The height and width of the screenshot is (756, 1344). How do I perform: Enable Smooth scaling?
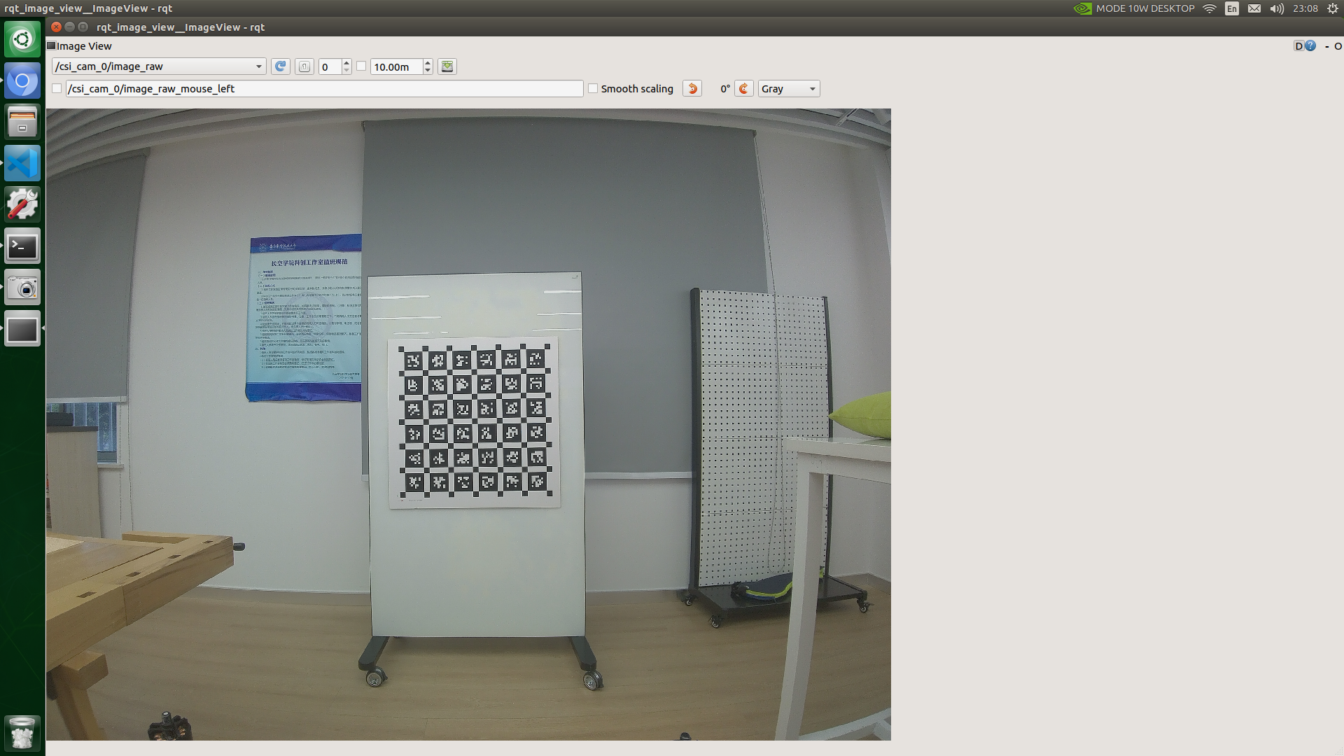click(x=593, y=88)
